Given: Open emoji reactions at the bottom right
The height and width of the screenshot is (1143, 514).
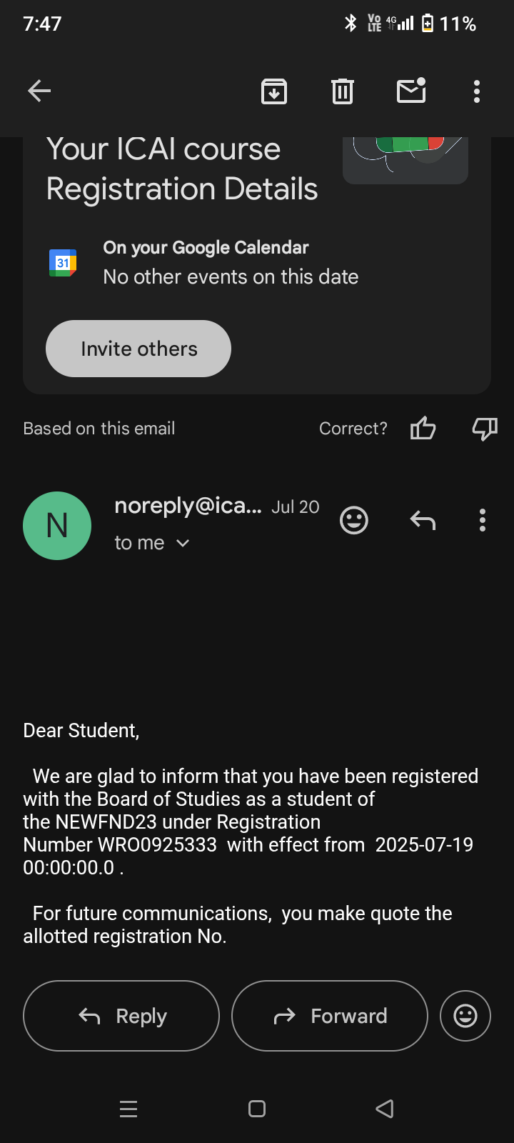Looking at the screenshot, I should pos(465,1016).
